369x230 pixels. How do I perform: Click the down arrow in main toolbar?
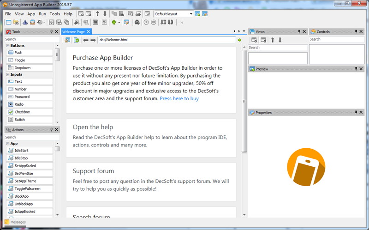coord(105,14)
